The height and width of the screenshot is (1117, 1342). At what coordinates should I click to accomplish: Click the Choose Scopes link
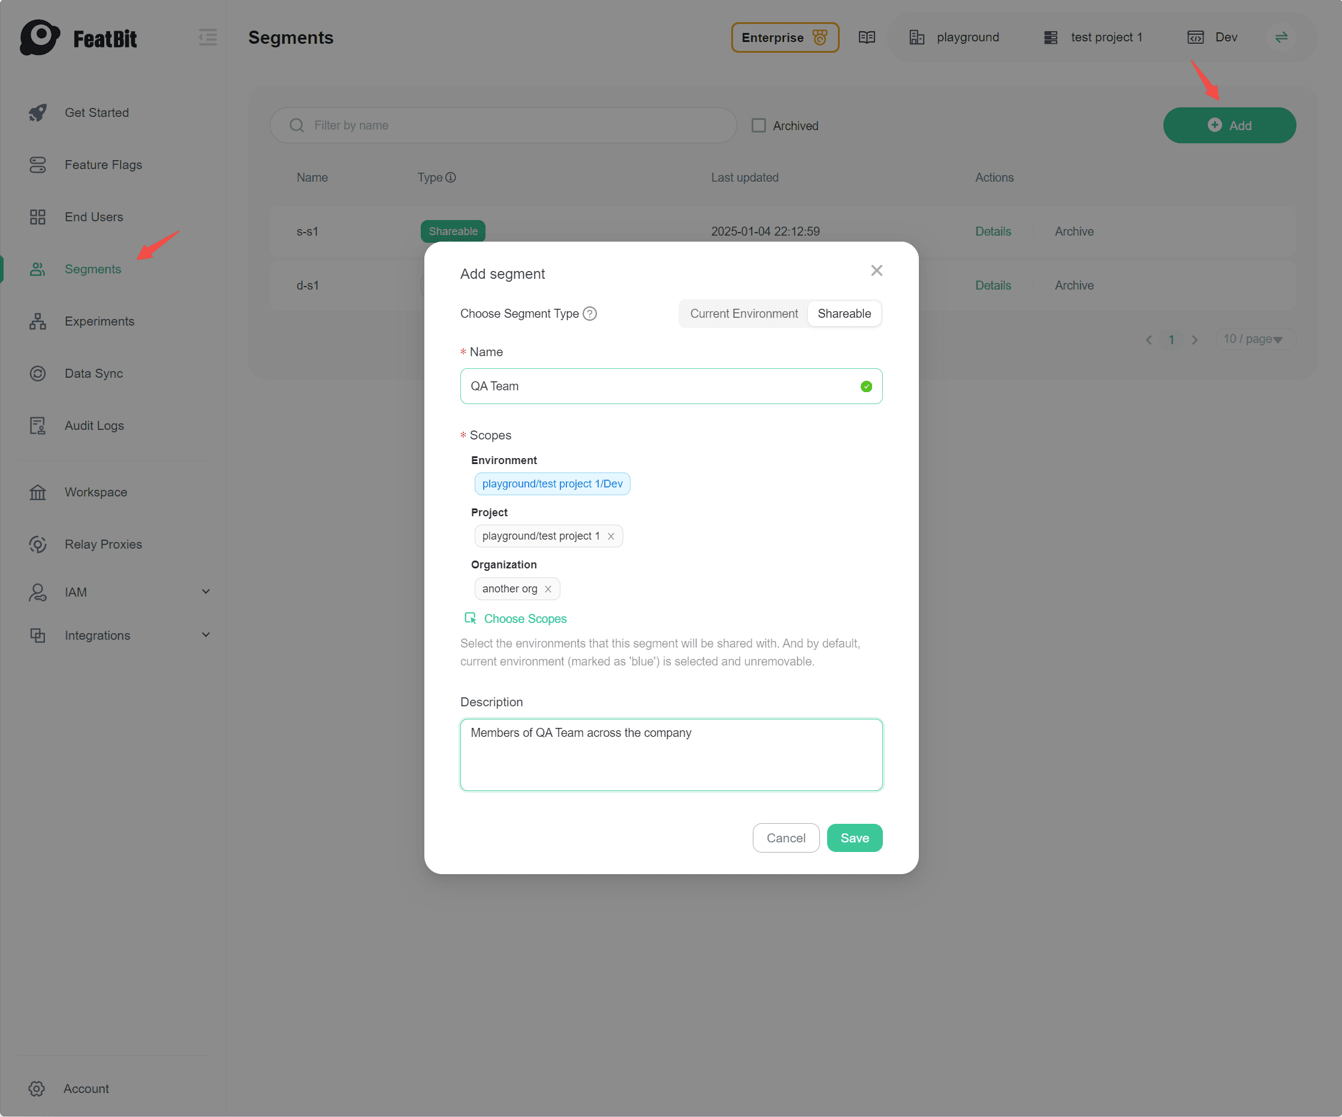pos(524,618)
